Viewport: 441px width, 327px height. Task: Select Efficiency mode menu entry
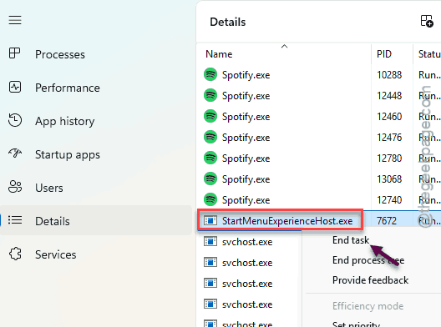coord(367,306)
